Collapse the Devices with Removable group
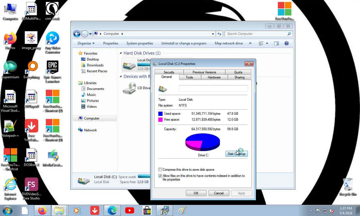This screenshot has height=216, width=360. pyautogui.click(x=121, y=76)
